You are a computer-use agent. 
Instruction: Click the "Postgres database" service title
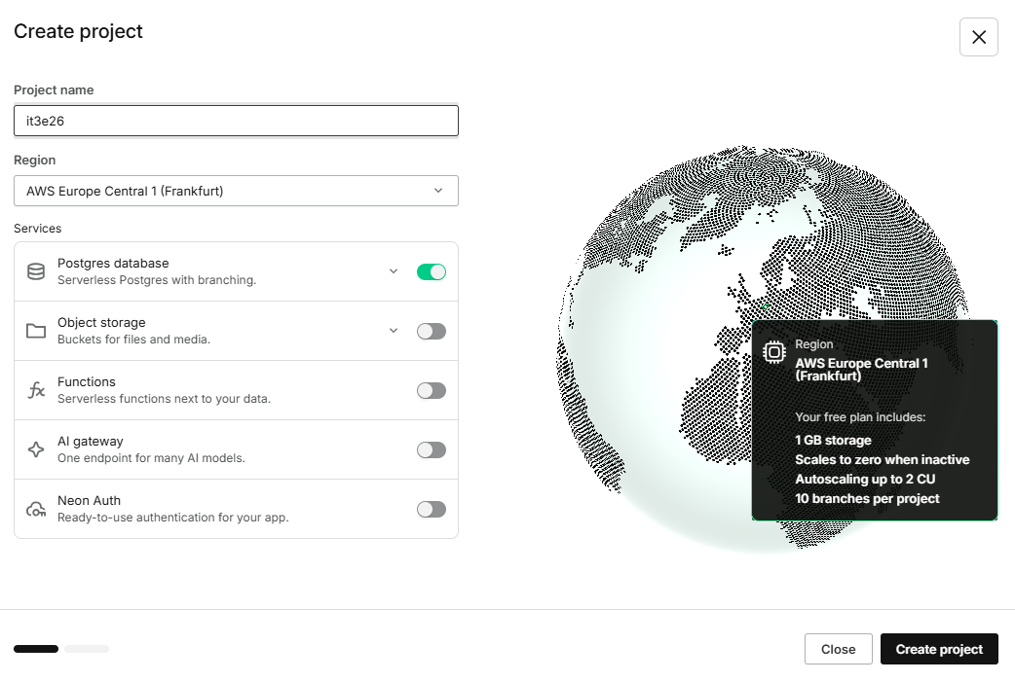[x=113, y=264]
